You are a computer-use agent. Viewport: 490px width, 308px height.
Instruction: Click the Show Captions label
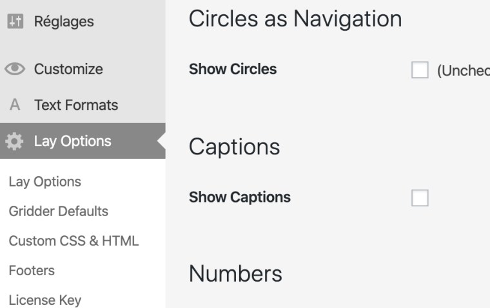tap(240, 197)
